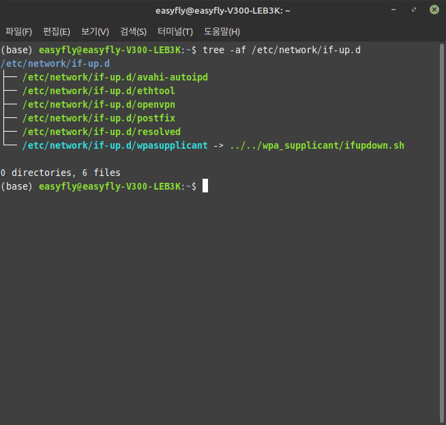Click the window title easyfly@easyfly-V300-LEB3K
The height and width of the screenshot is (425, 446).
point(223,10)
